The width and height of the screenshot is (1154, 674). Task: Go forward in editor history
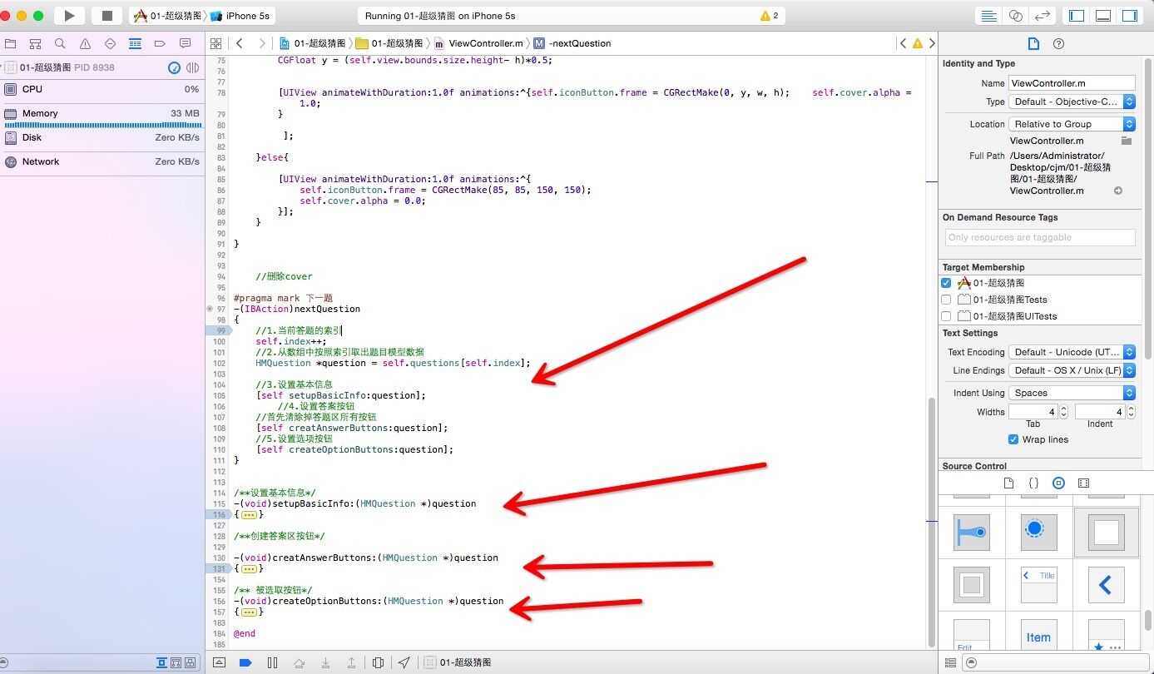tap(262, 43)
